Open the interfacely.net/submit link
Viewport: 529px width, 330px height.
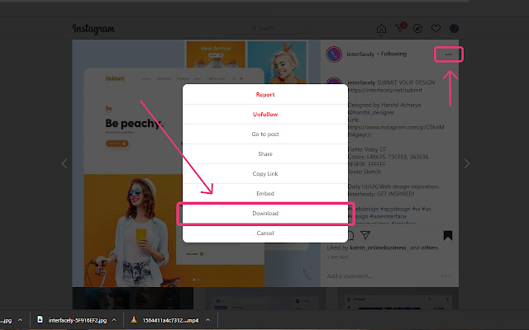point(385,90)
